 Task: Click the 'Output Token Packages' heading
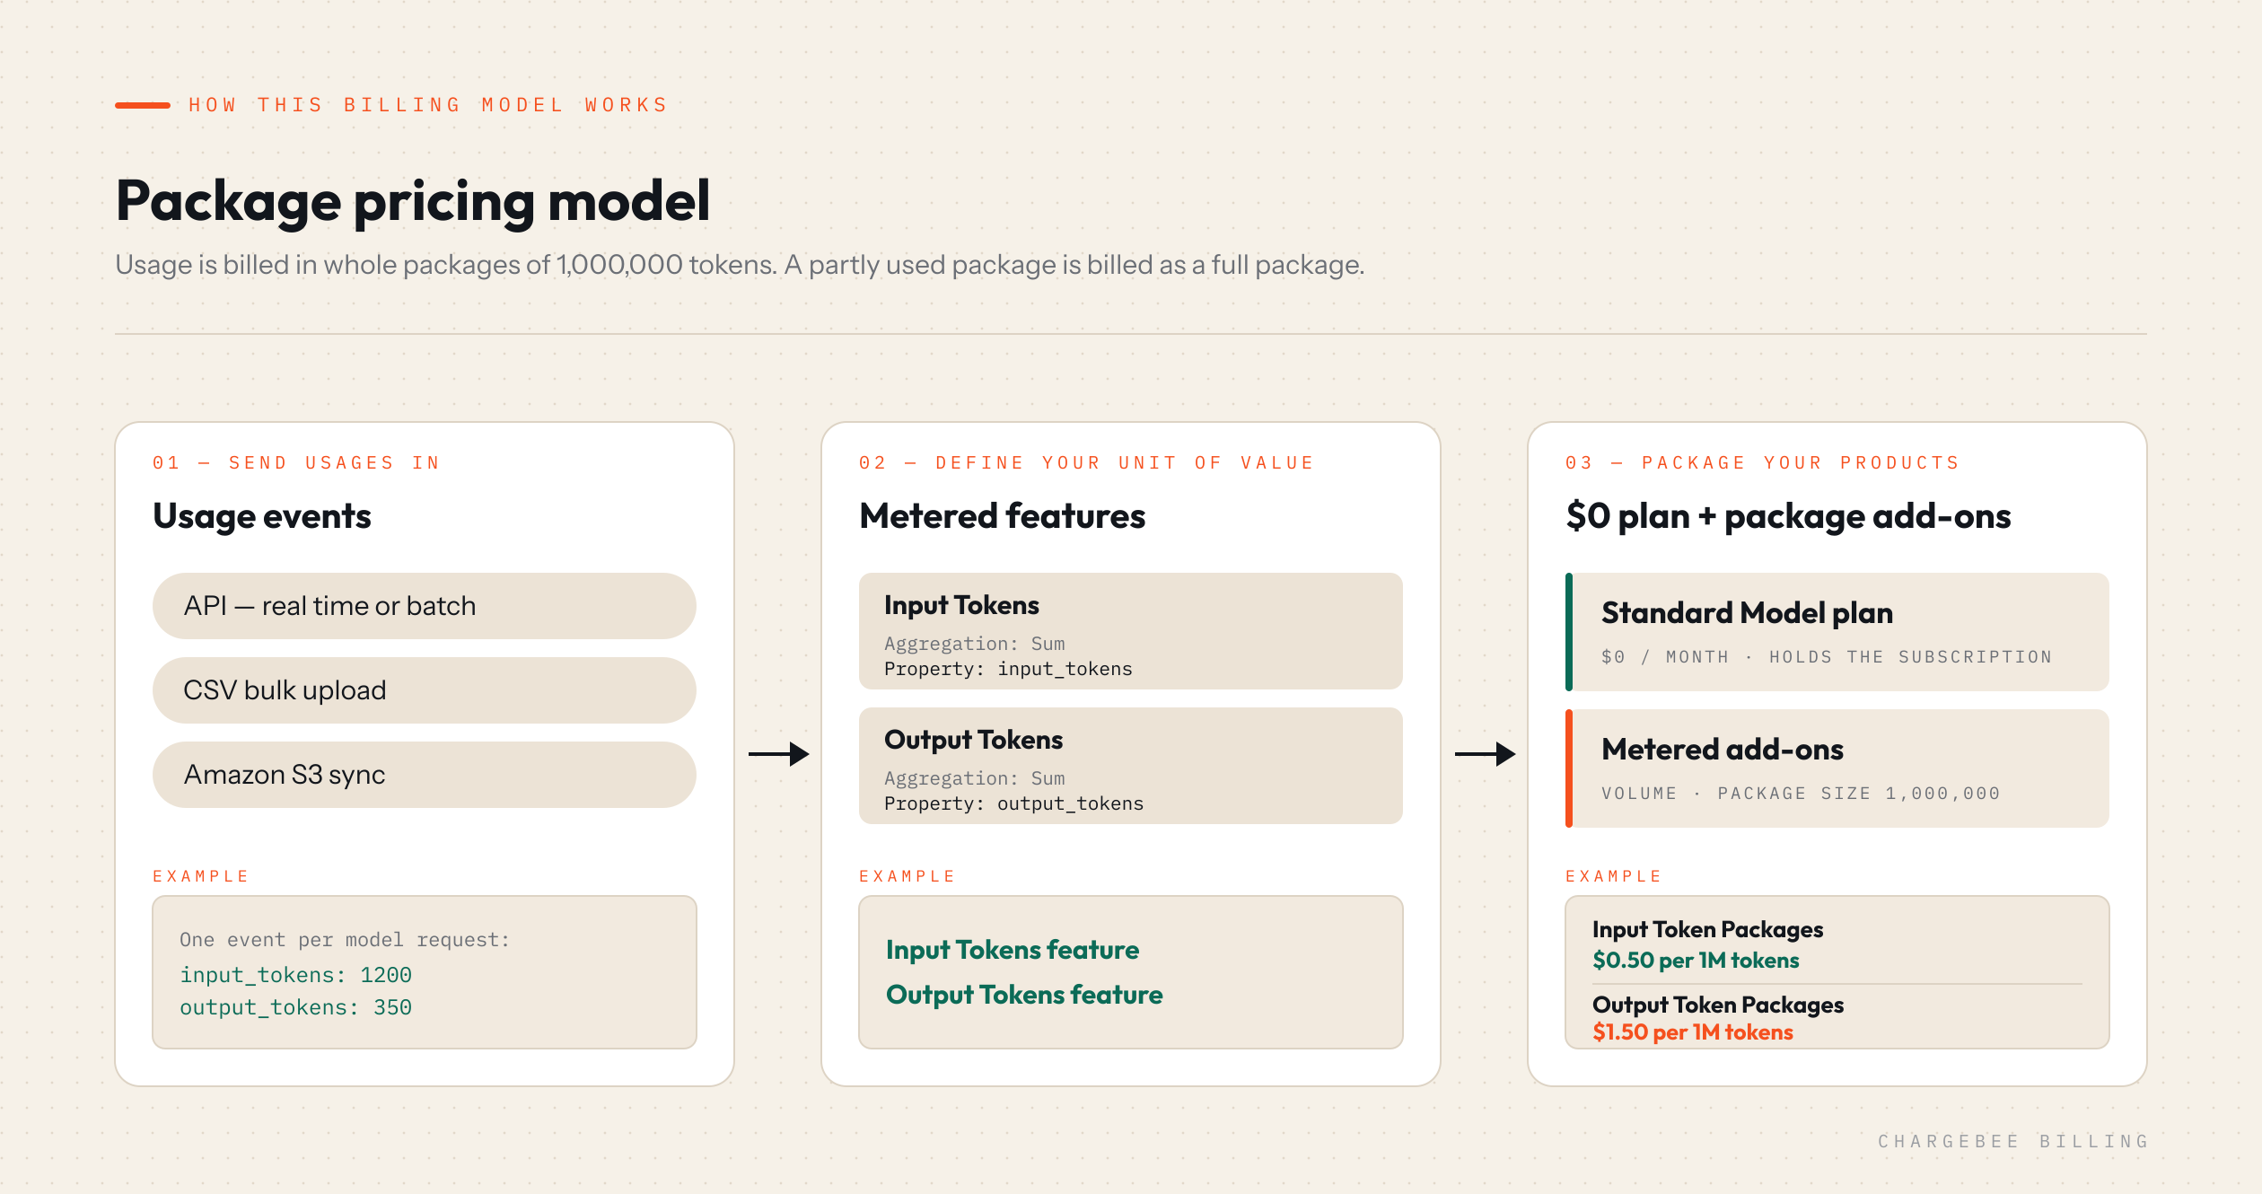pos(1718,1005)
